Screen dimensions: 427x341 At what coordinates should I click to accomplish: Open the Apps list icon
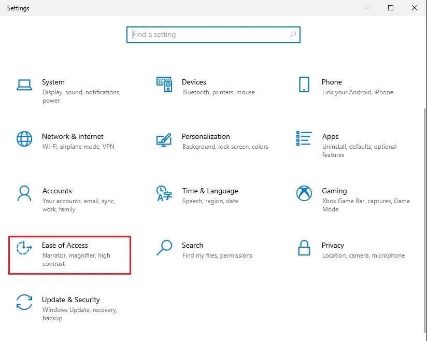coord(304,138)
